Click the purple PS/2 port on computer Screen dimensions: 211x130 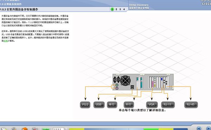click(117, 88)
